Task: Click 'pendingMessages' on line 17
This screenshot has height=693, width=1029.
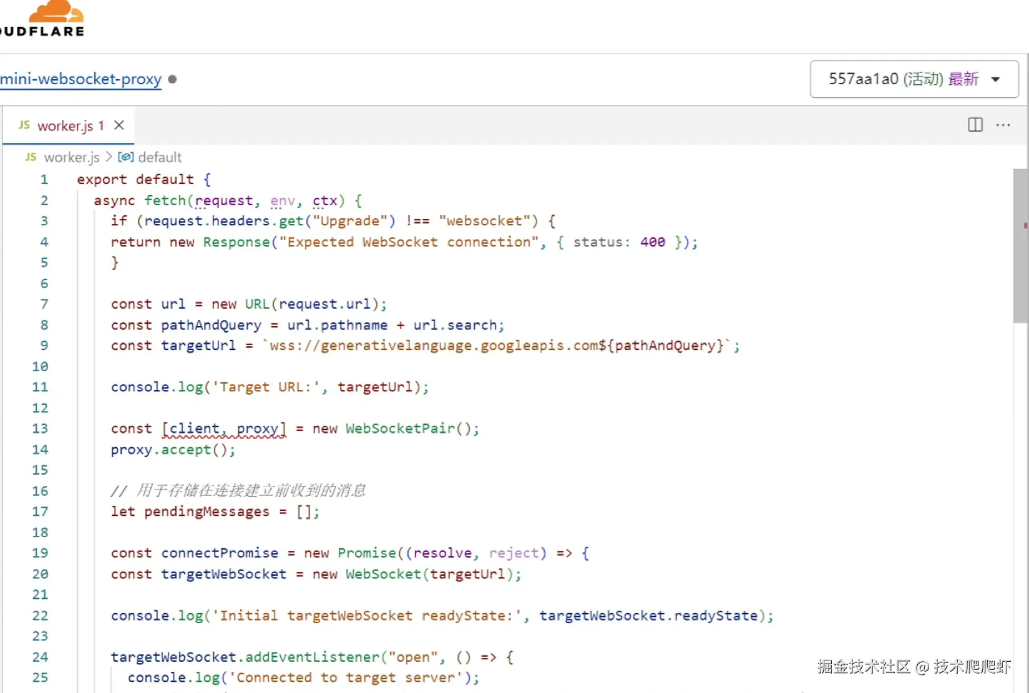Action: point(207,512)
